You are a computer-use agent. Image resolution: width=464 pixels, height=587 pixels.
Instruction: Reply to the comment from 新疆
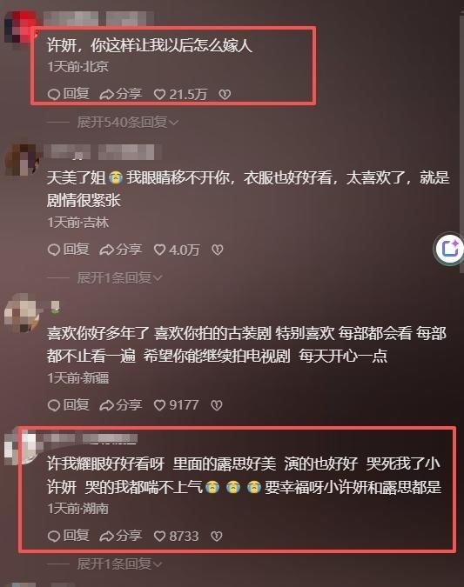click(x=68, y=404)
